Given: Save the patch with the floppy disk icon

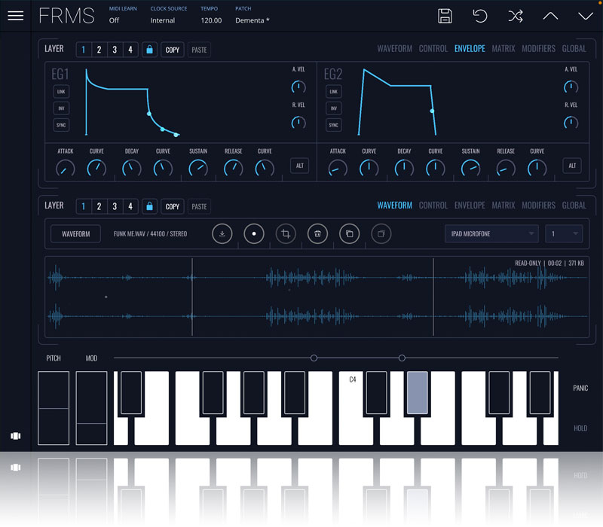Looking at the screenshot, I should pyautogui.click(x=445, y=16).
